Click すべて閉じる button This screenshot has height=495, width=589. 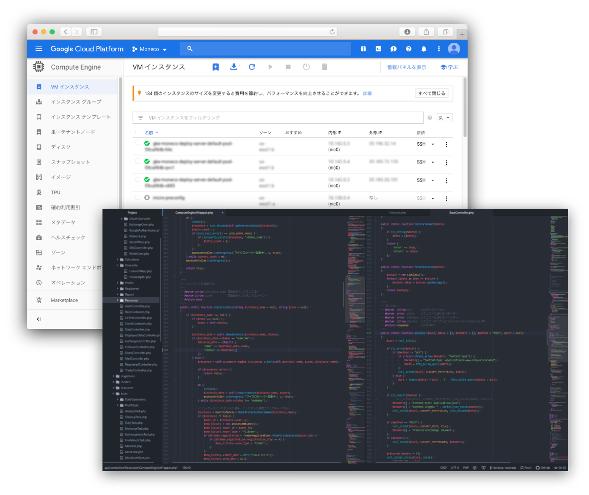432,93
